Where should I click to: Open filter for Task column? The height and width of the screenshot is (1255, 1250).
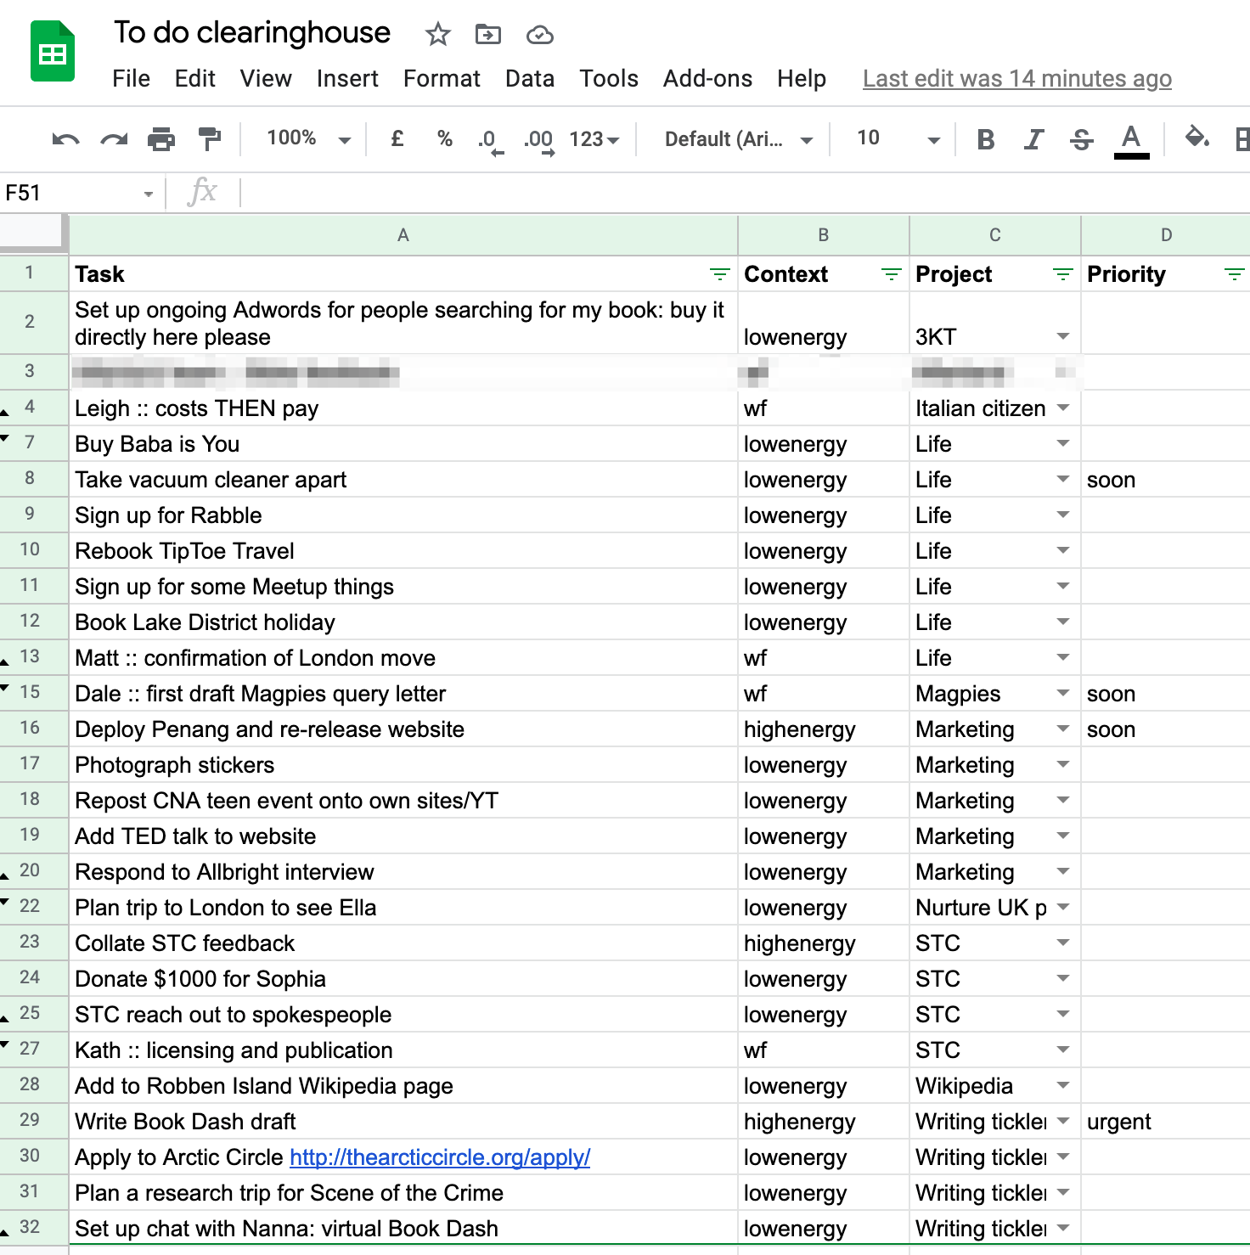click(x=719, y=274)
